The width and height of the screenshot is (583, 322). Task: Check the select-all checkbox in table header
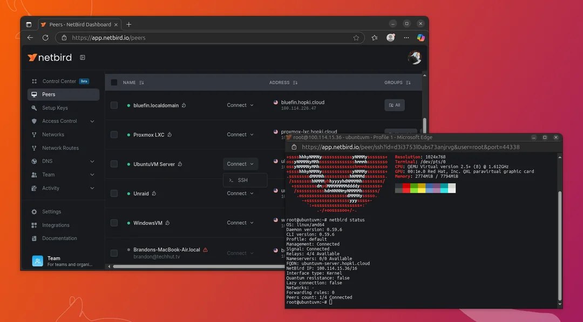[114, 82]
